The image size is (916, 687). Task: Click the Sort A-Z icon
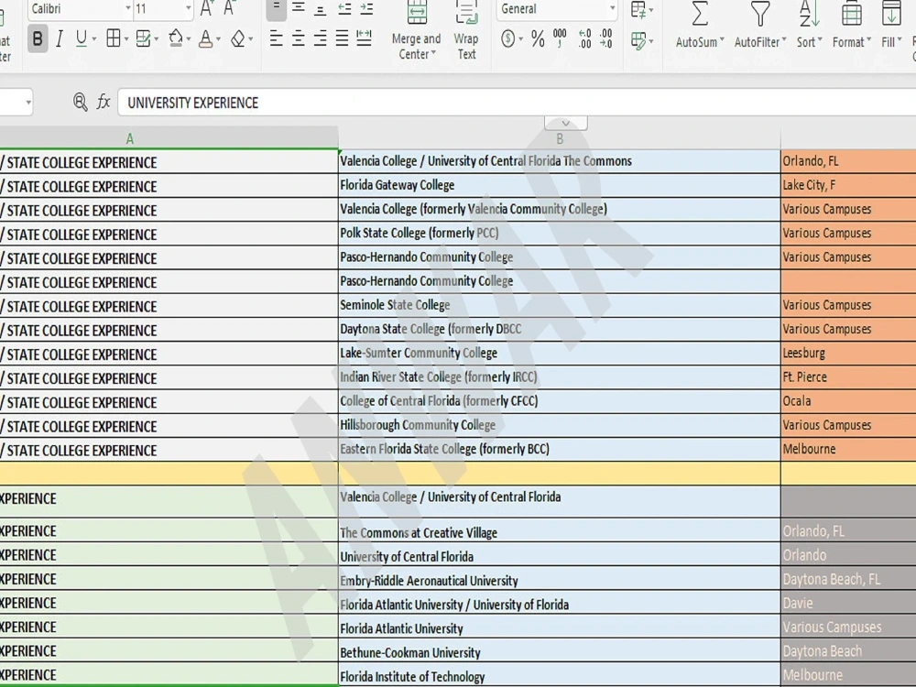(809, 13)
